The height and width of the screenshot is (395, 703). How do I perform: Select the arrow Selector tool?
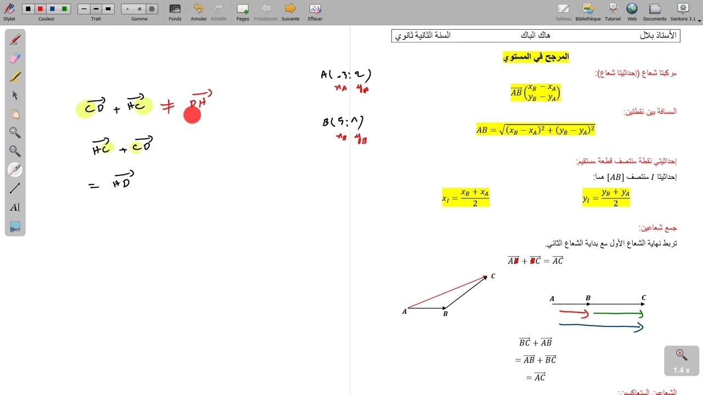(x=15, y=95)
